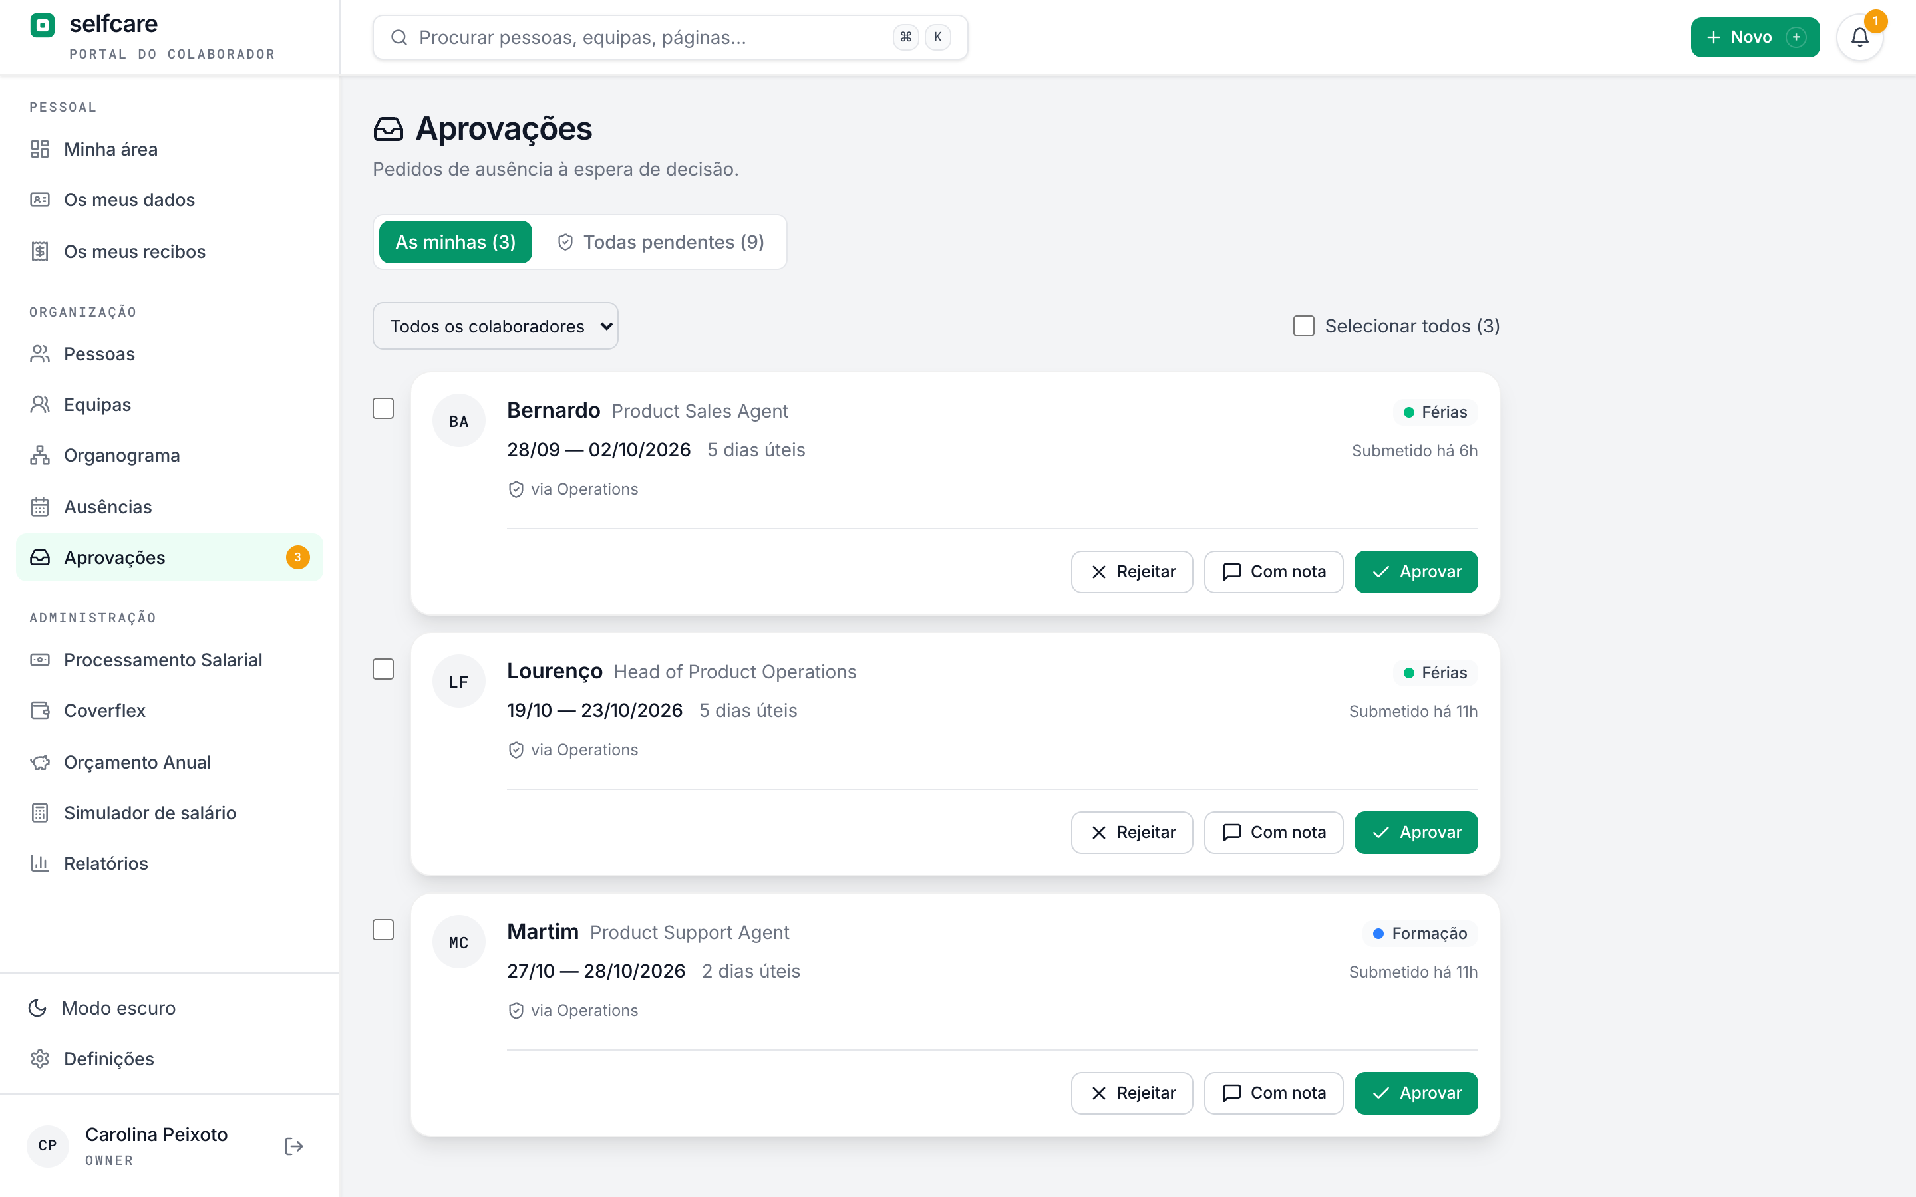Click Com nota on Lourenço's request
This screenshot has height=1197, width=1916.
coord(1273,832)
